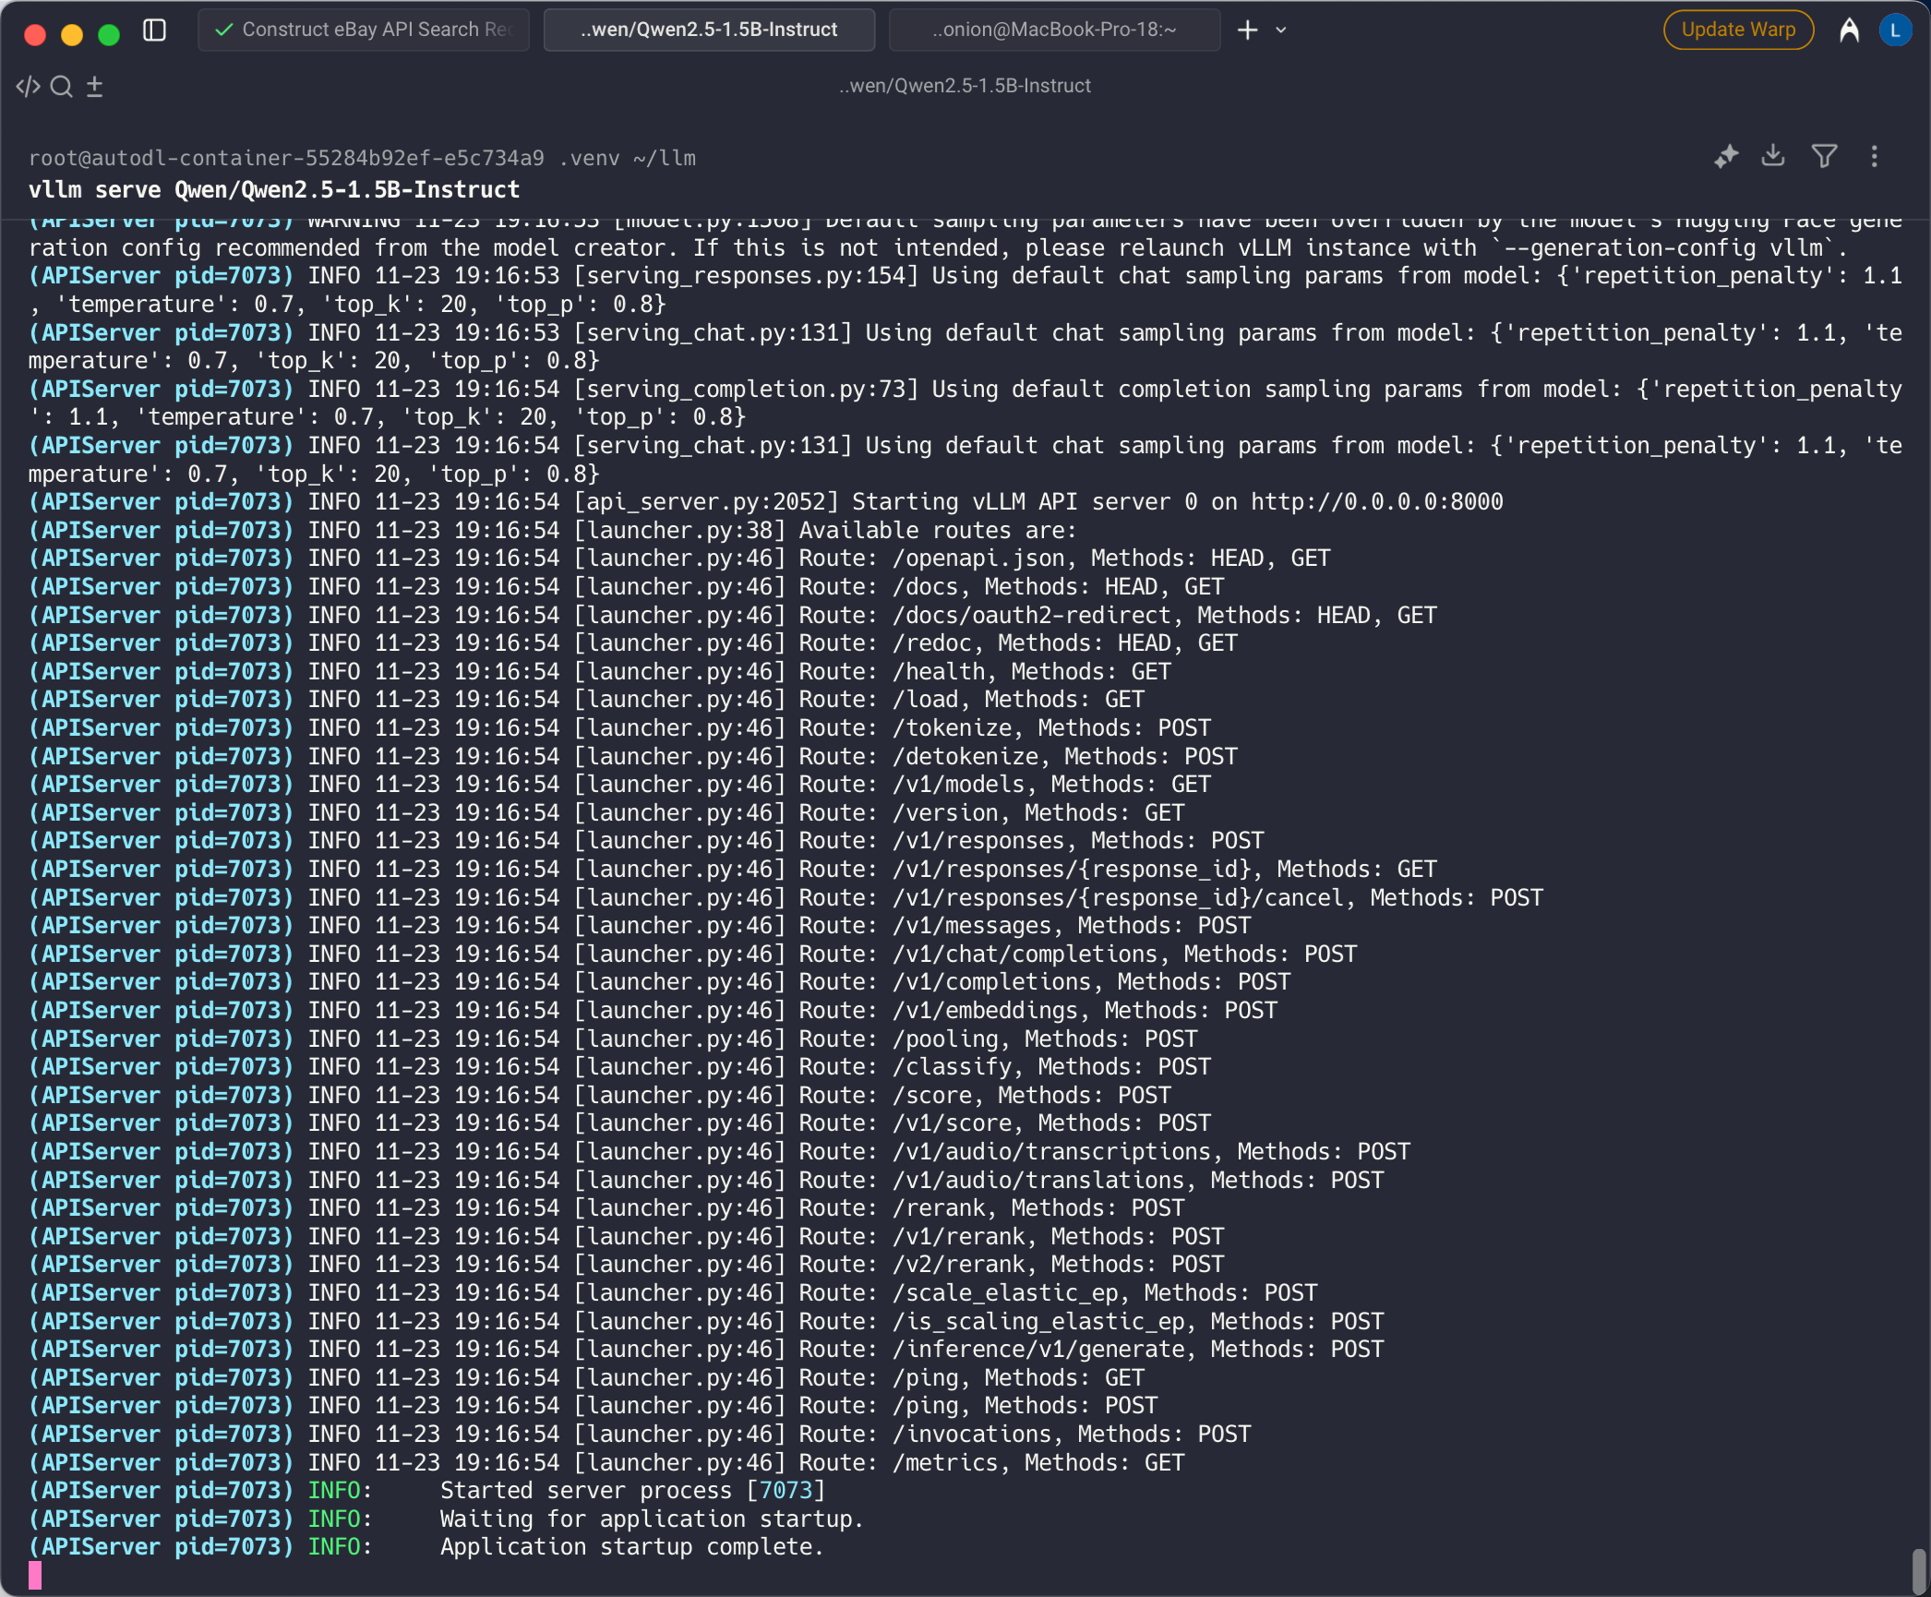
Task: Click the download block output icon
Action: tap(1772, 156)
